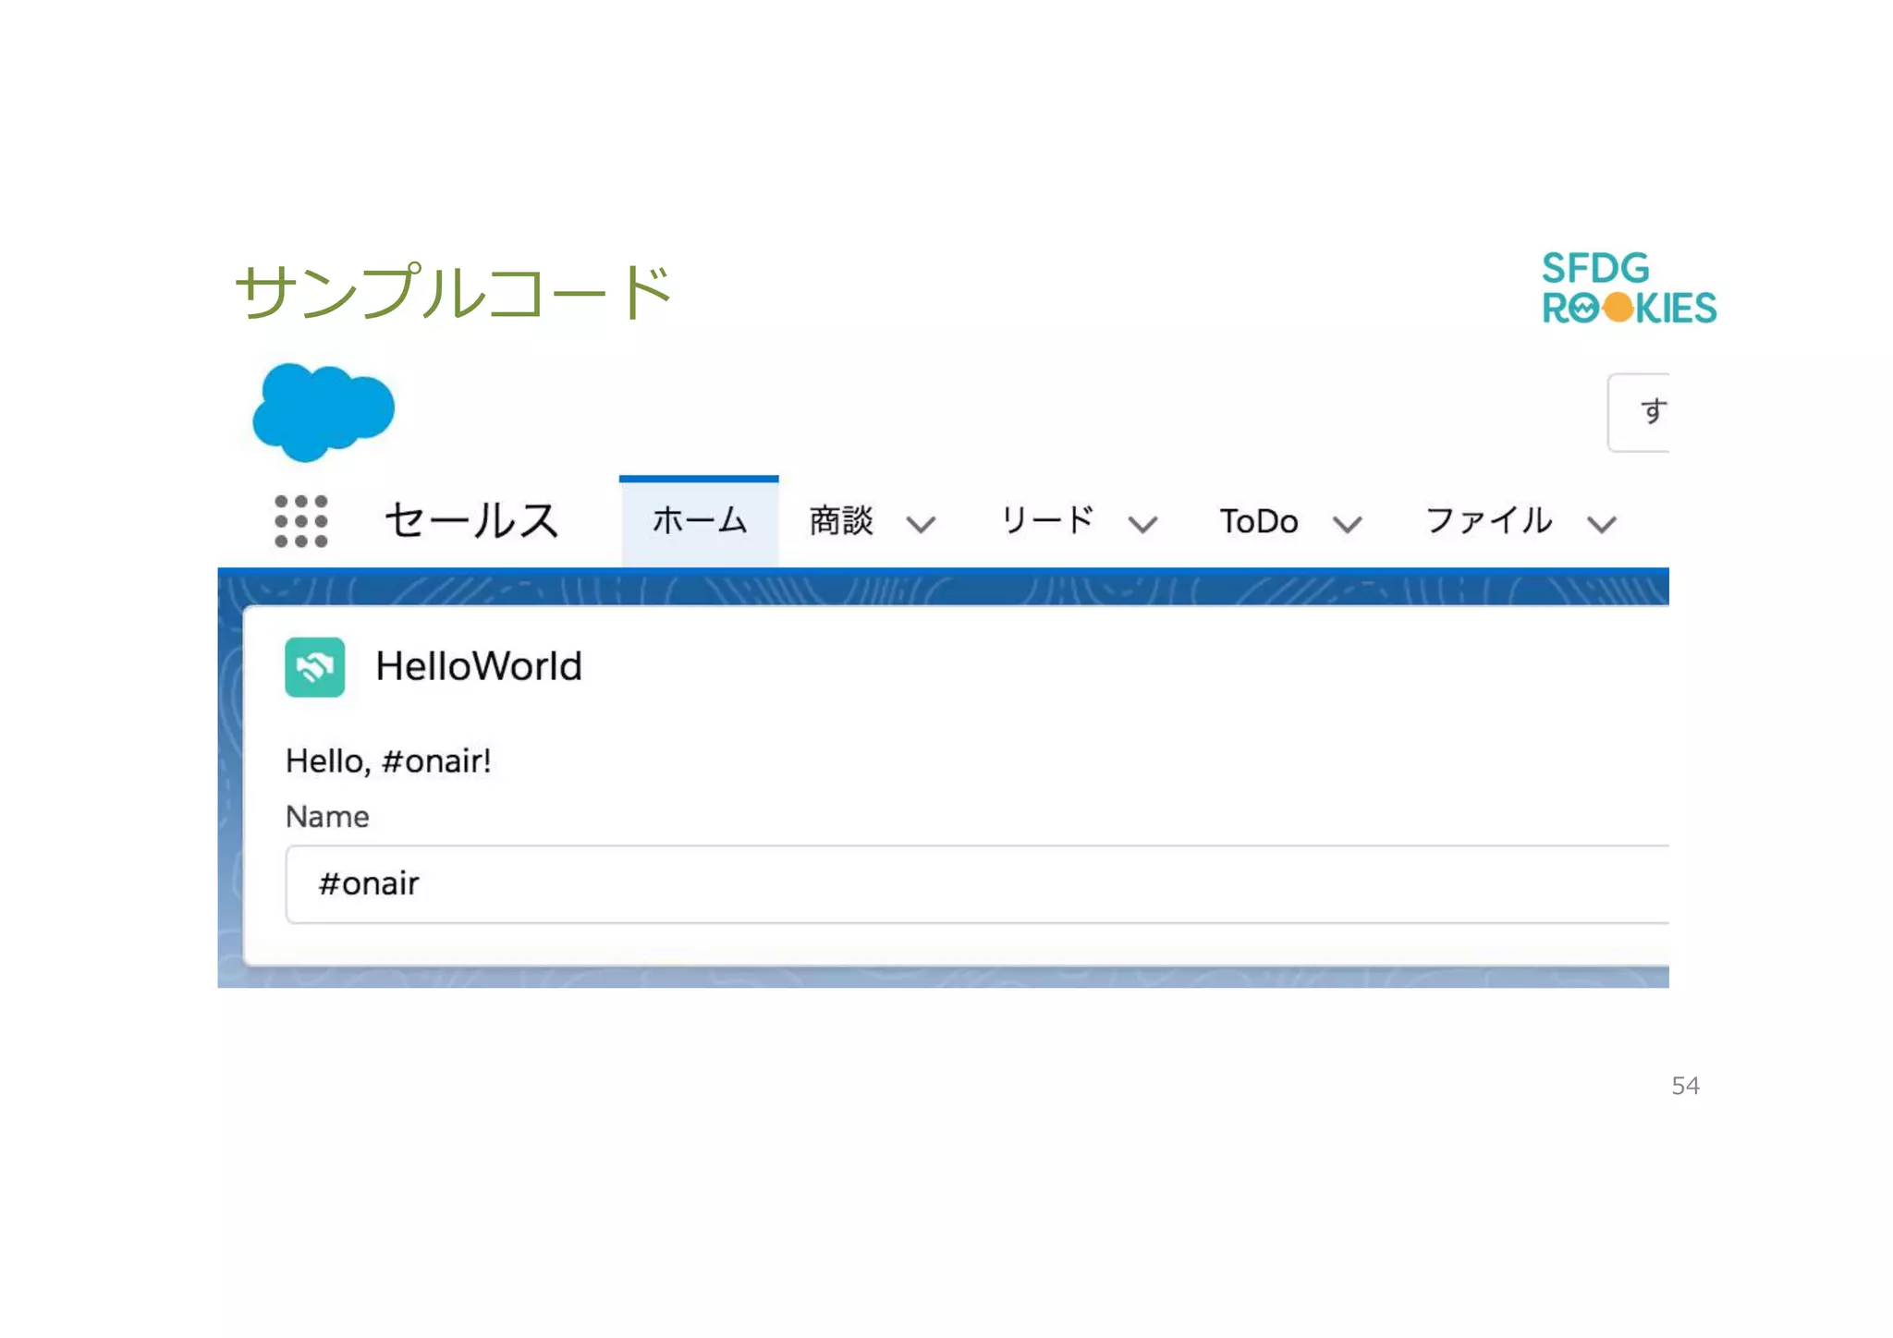1893x1338 pixels.
Task: Click the HelloWorld card title
Action: pos(479,666)
